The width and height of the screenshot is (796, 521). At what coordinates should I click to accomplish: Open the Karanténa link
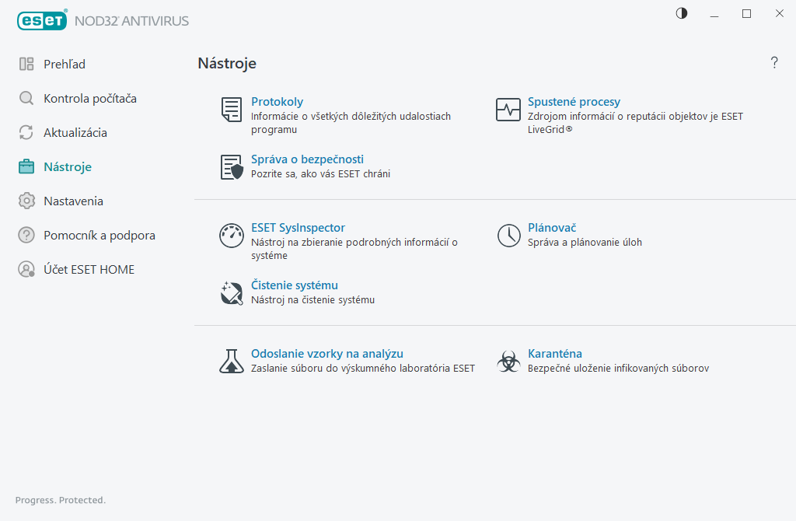click(554, 354)
